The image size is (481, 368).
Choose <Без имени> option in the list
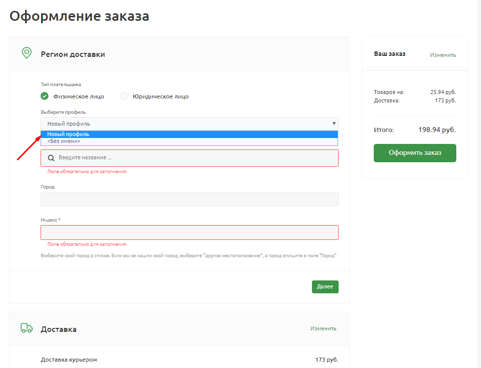tap(189, 141)
